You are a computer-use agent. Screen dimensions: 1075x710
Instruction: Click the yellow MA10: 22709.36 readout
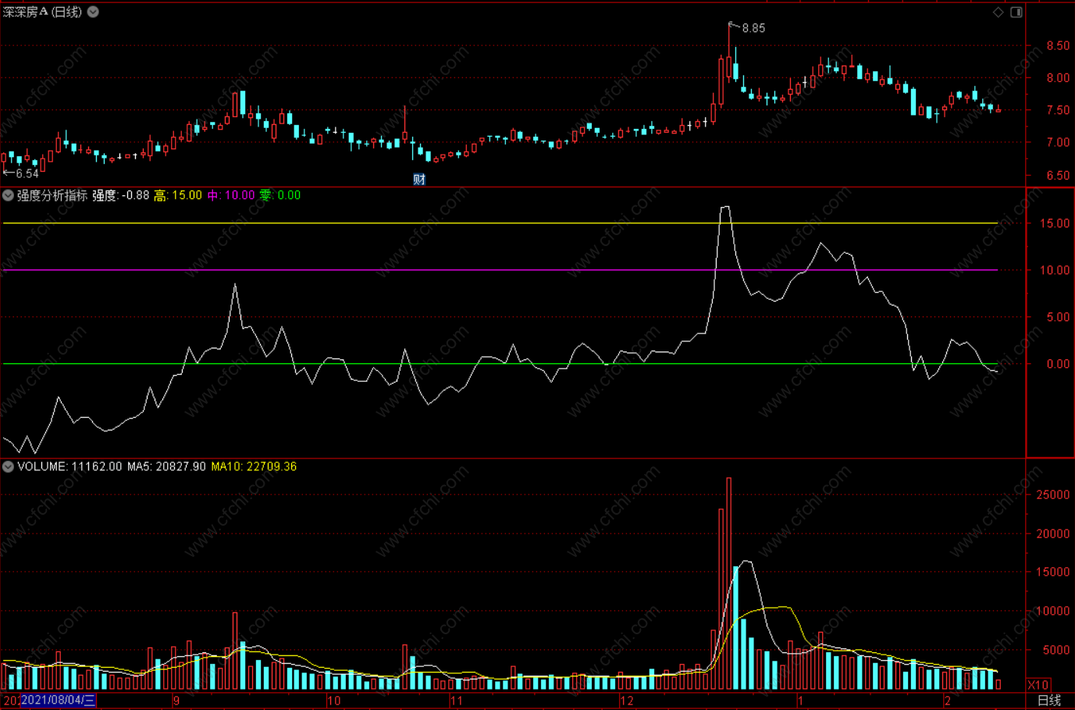point(254,466)
